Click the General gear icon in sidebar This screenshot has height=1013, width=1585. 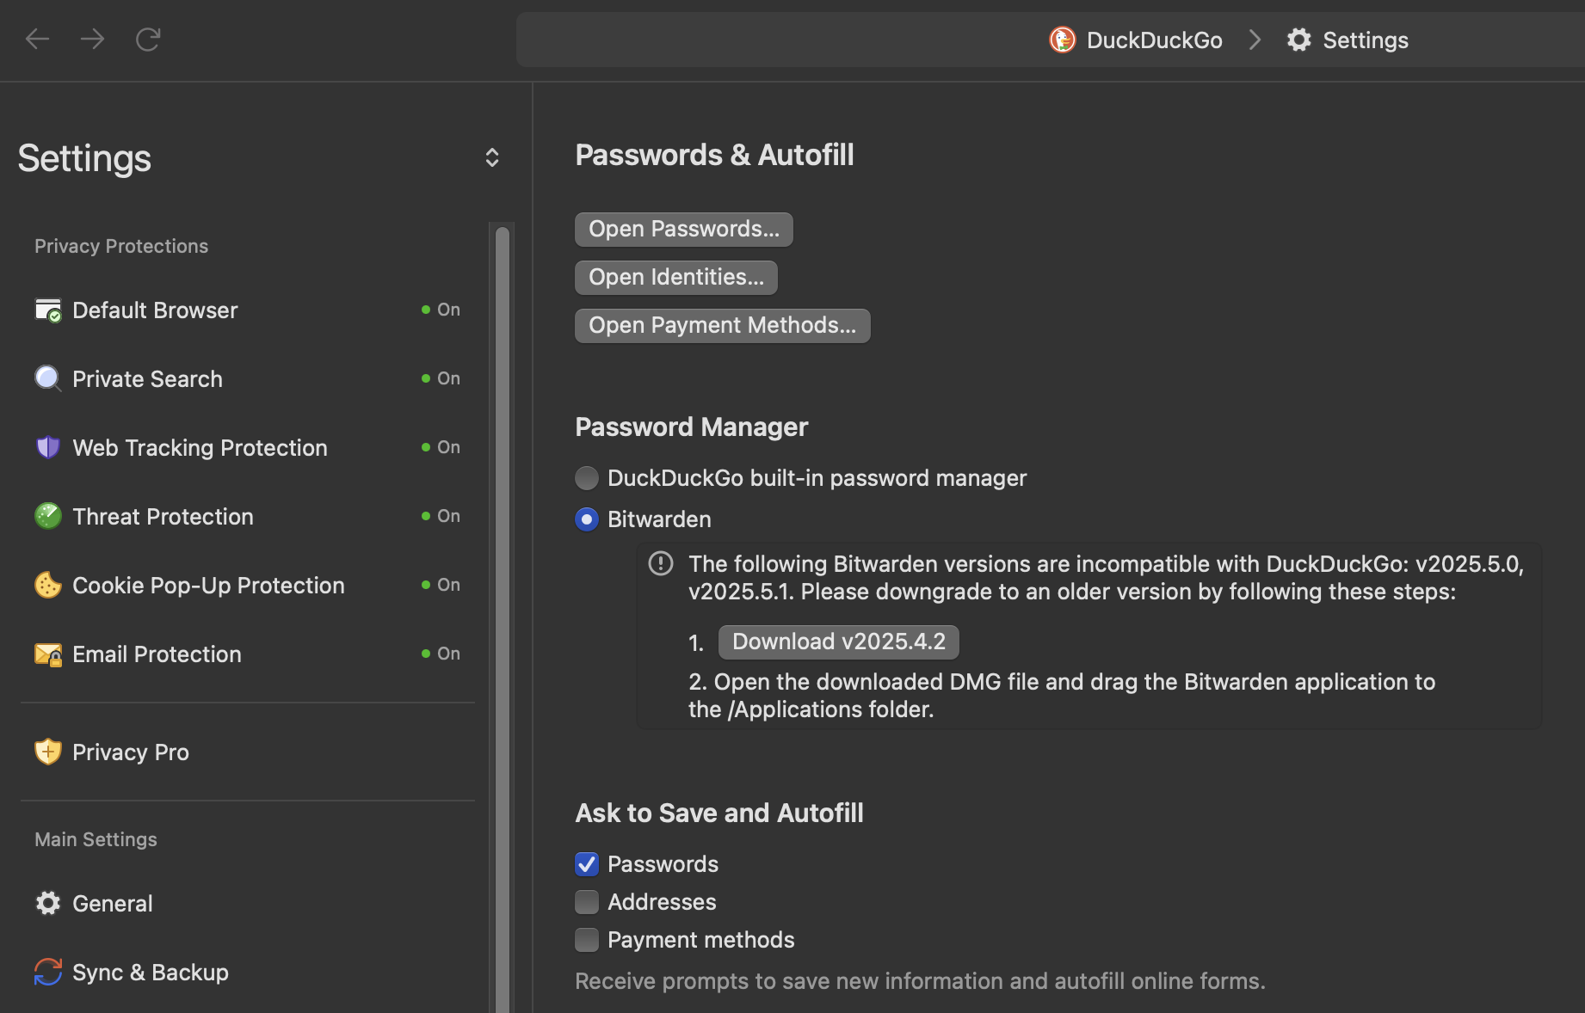pyautogui.click(x=48, y=903)
